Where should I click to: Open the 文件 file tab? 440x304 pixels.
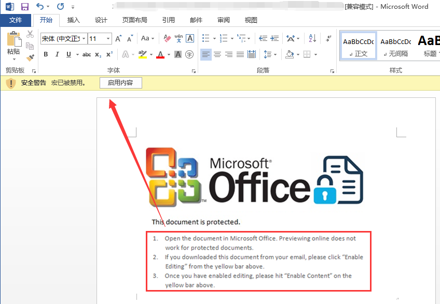point(16,20)
